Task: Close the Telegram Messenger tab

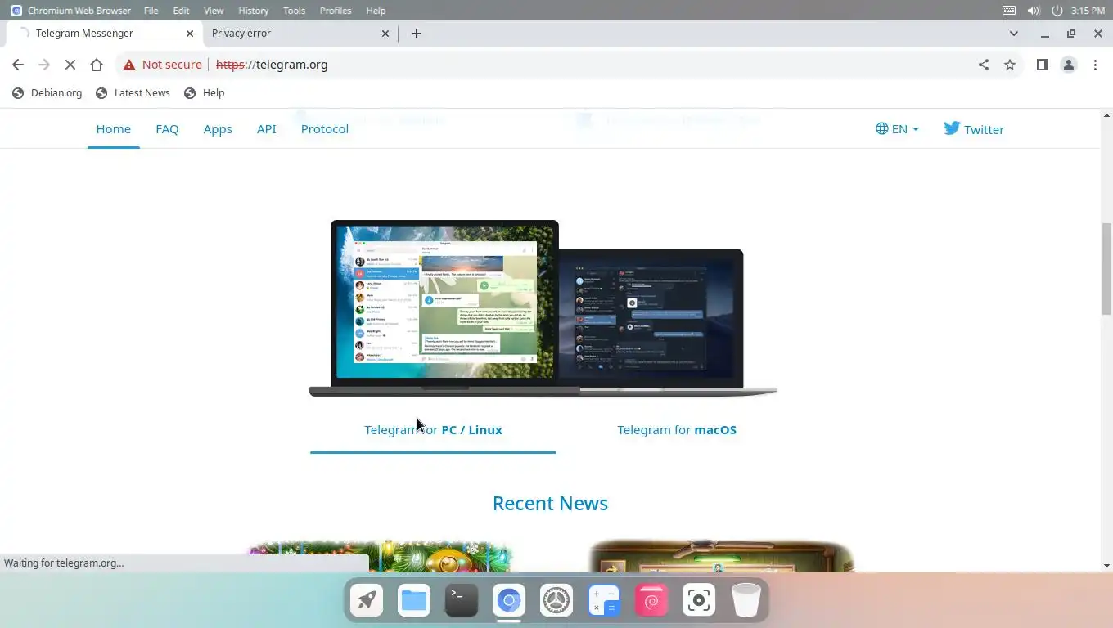Action: tap(190, 34)
